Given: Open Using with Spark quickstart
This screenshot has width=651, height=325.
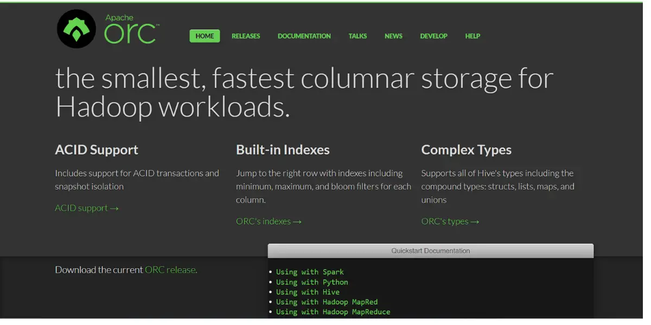Looking at the screenshot, I should pyautogui.click(x=310, y=272).
